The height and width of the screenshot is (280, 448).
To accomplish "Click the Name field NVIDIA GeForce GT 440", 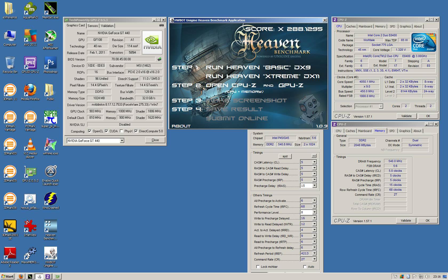I will point(114,33).
